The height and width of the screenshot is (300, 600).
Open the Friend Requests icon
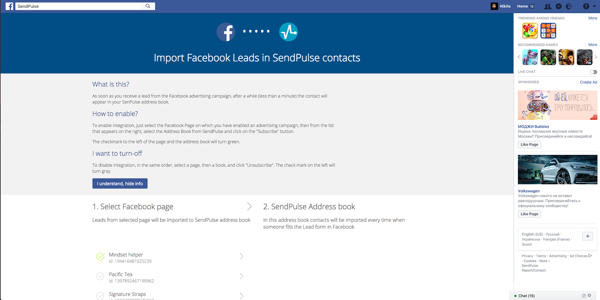(x=547, y=6)
